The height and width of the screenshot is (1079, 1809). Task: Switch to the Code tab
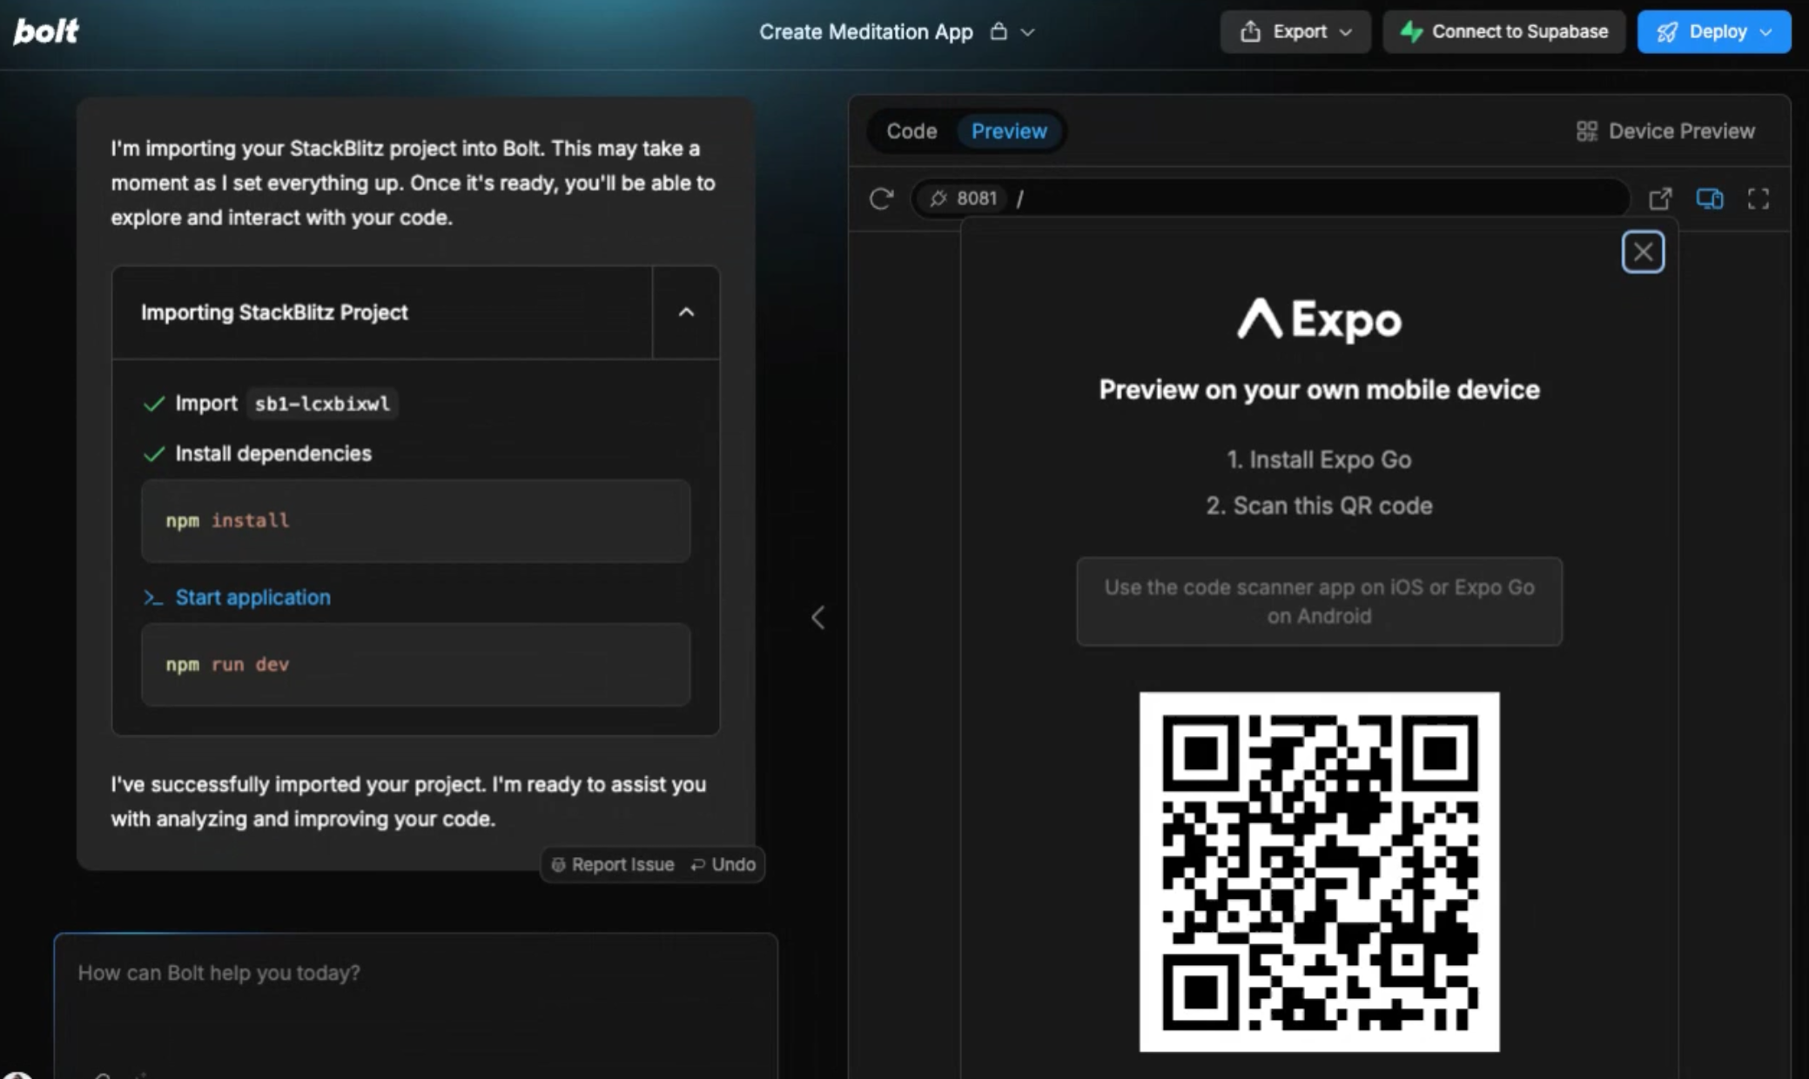pyautogui.click(x=911, y=131)
